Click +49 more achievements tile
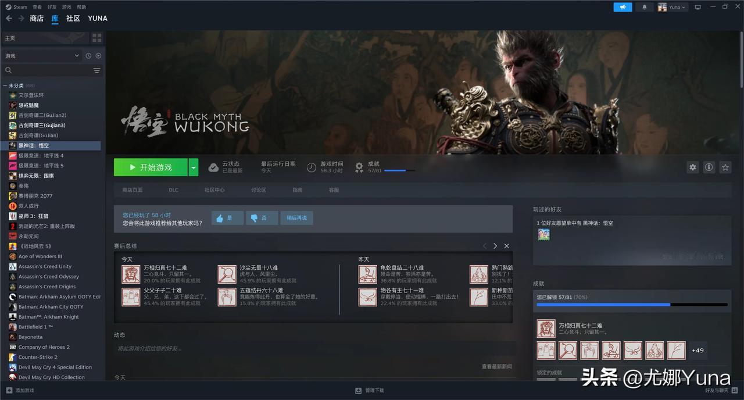 (x=697, y=350)
